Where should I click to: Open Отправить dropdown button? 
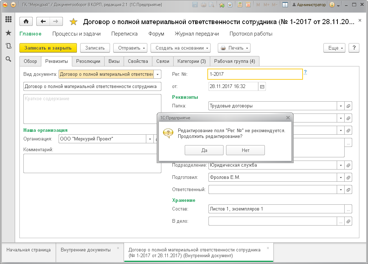click(130, 48)
